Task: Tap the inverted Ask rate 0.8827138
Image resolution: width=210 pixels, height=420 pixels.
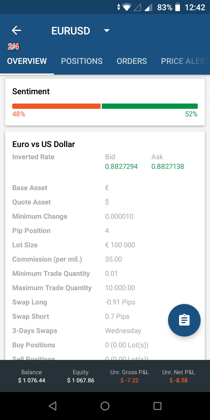Action: 168,167
